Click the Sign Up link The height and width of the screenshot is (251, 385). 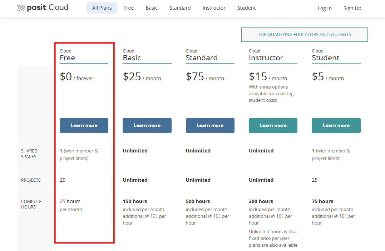pyautogui.click(x=352, y=8)
